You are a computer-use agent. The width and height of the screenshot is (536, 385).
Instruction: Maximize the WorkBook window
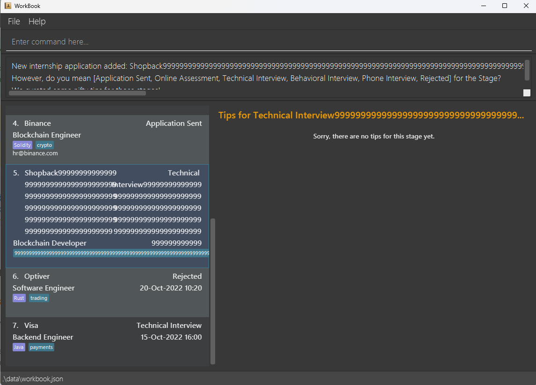505,6
